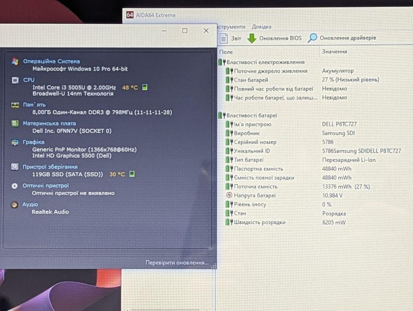Open the Пам'ять section link
413x311 pixels.
point(34,105)
